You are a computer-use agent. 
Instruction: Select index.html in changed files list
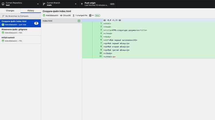[x=61, y=21]
